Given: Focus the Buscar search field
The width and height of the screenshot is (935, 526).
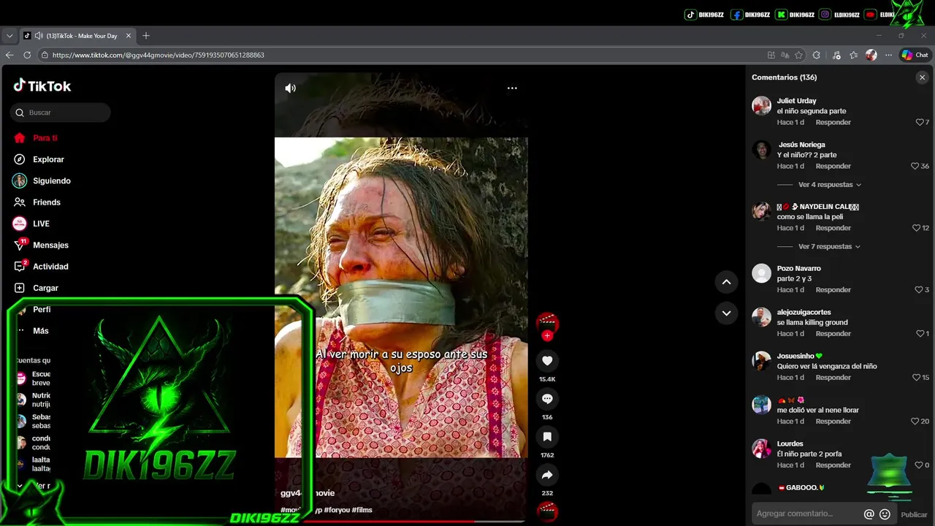Looking at the screenshot, I should click(61, 113).
